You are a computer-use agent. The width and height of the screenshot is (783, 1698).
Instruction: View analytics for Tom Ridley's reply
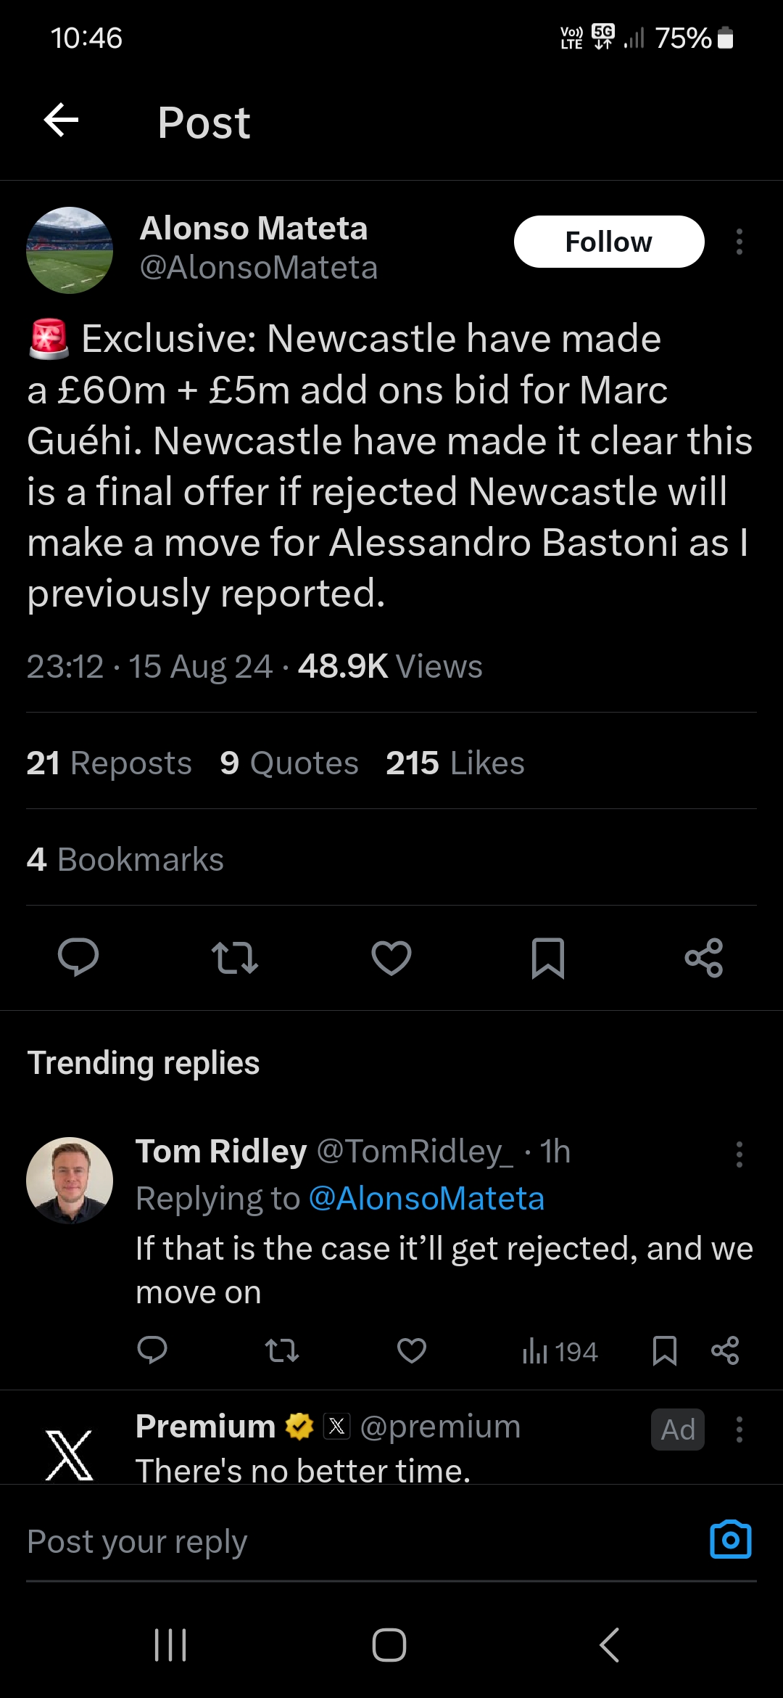[x=560, y=1352]
